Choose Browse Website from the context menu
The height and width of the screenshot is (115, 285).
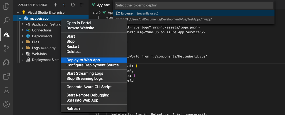pyautogui.click(x=94, y=28)
